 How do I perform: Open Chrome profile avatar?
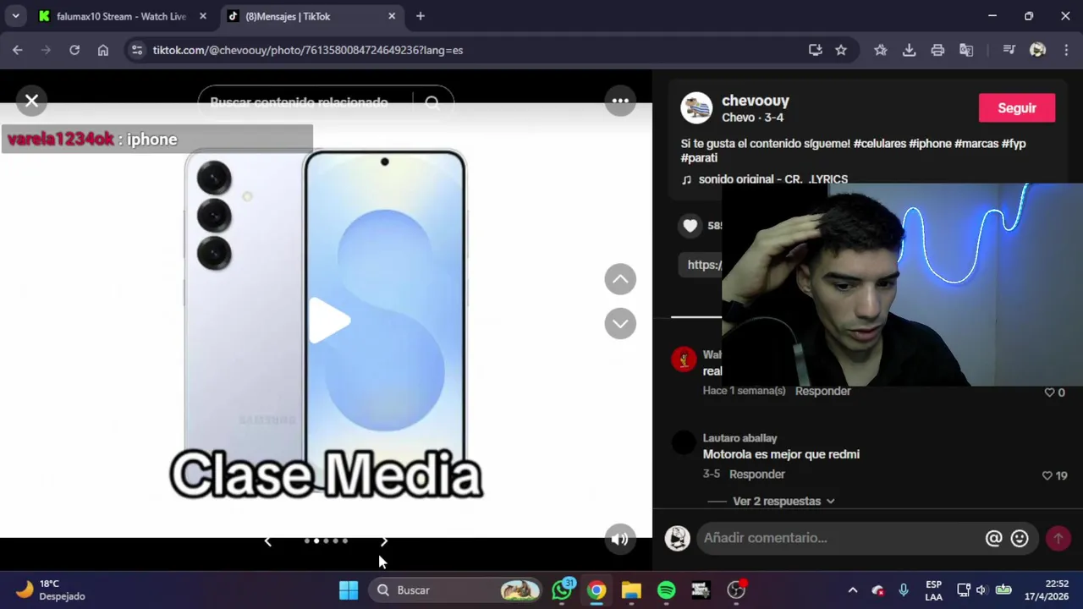click(x=1037, y=50)
